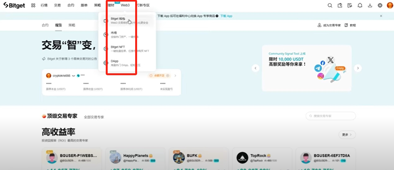Click the 教程 tutorial book icon
This screenshot has height=170, width=394.
pyautogui.click(x=346, y=25)
